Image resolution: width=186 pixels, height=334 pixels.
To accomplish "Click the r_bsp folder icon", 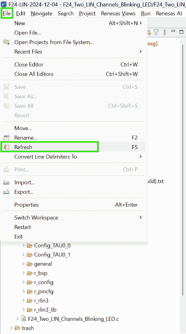I will (30, 273).
